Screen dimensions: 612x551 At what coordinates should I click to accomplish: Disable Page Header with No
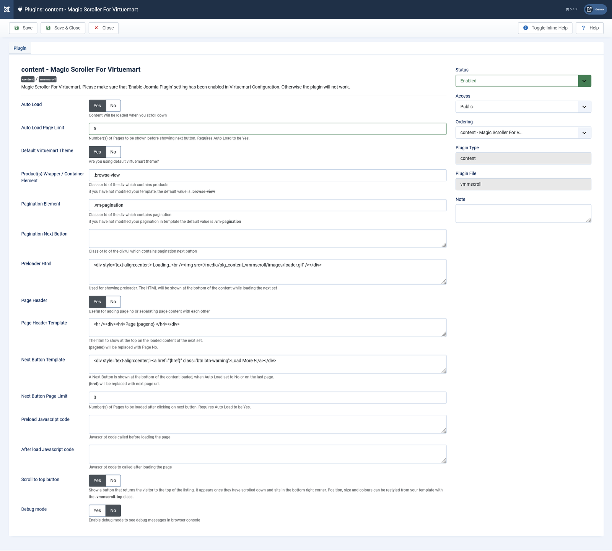pos(113,302)
